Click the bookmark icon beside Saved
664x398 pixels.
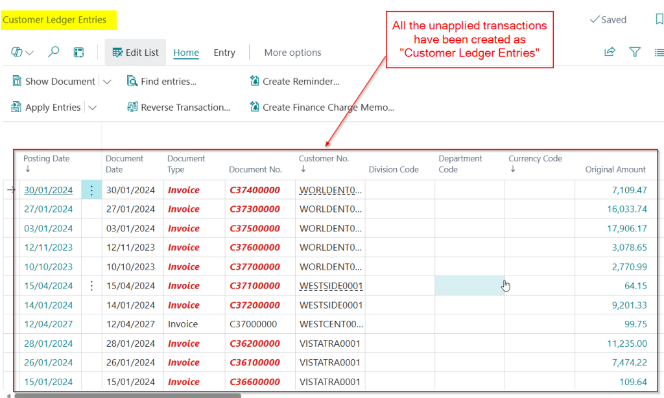659,19
